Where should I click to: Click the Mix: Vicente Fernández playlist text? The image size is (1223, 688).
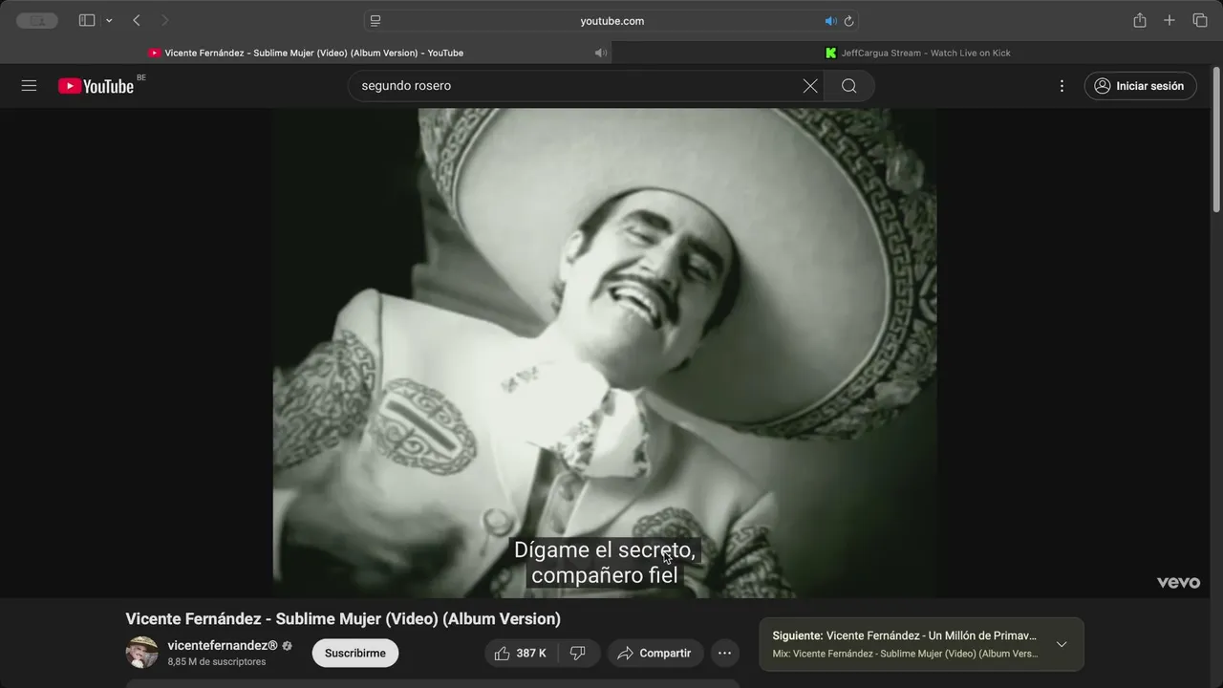pyautogui.click(x=905, y=654)
